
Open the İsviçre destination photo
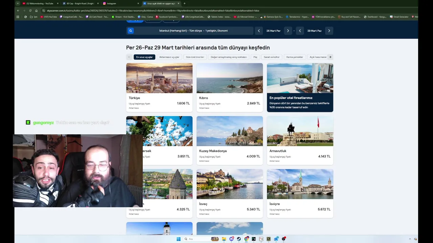point(300,184)
